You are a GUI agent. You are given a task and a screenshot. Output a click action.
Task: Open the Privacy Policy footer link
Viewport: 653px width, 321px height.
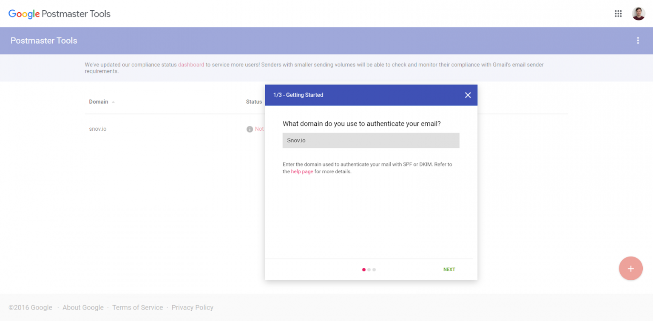(x=192, y=307)
